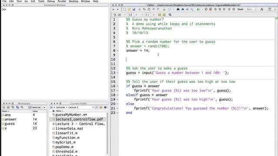Toggle breakpoint dash on line 22
This screenshot has height=156, width=278.
(x=117, y=113)
